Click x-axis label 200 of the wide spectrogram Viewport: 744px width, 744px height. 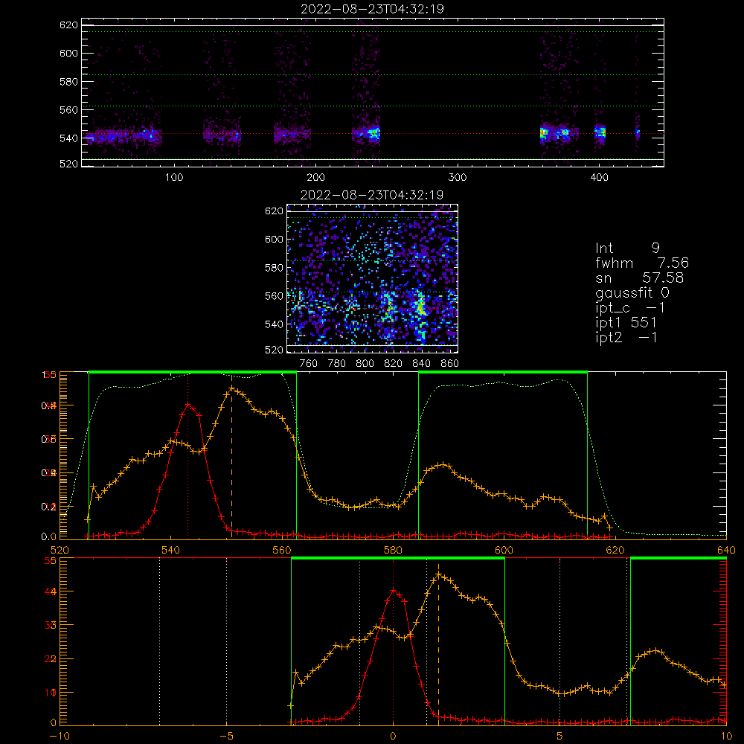[316, 178]
